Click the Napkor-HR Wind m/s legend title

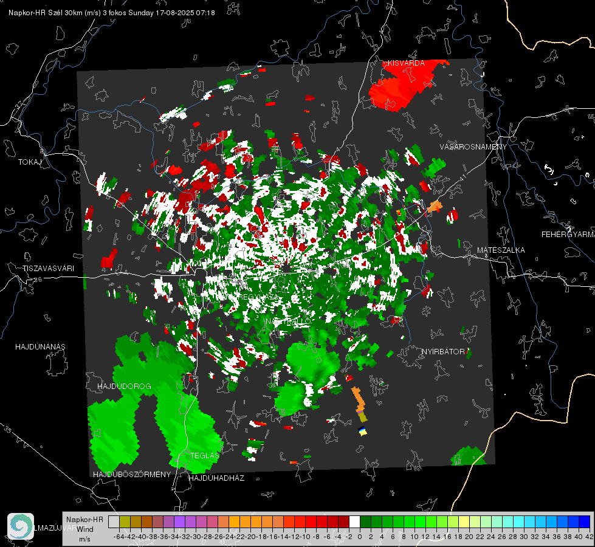[84, 529]
